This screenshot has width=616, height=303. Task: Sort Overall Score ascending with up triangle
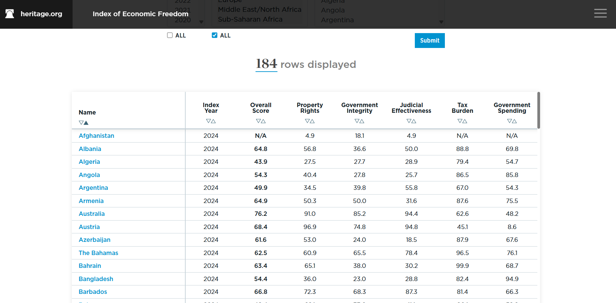pyautogui.click(x=263, y=121)
